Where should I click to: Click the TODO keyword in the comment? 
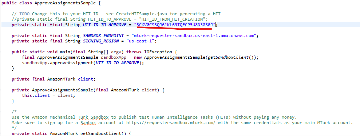[24, 14]
